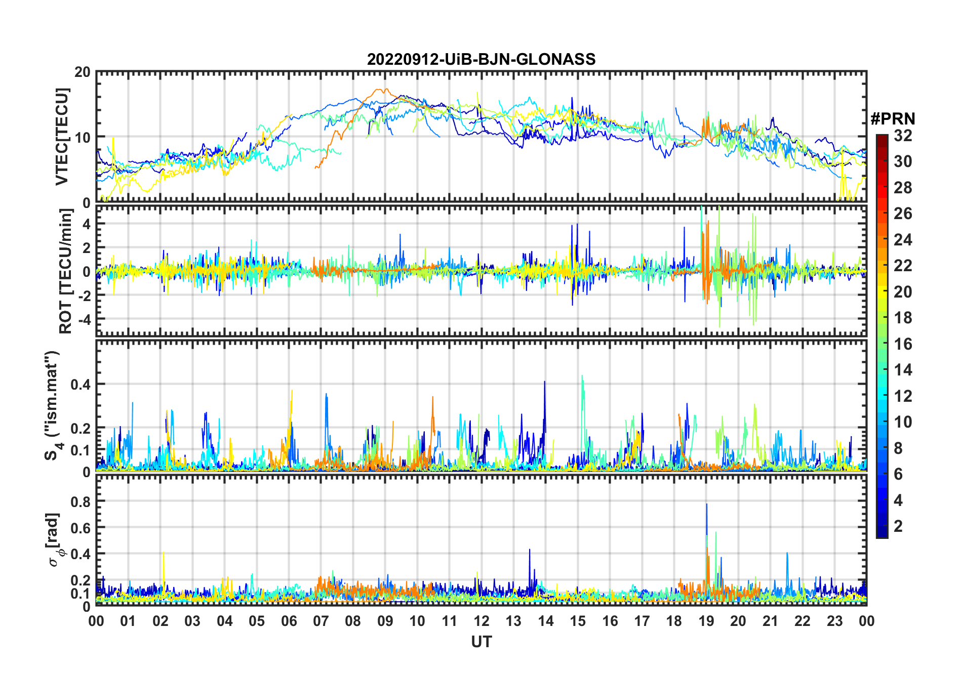Click x-axis hour tick 09
The height and width of the screenshot is (673, 963).
[385, 621]
